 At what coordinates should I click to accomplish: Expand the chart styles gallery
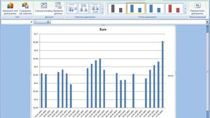[185, 12]
